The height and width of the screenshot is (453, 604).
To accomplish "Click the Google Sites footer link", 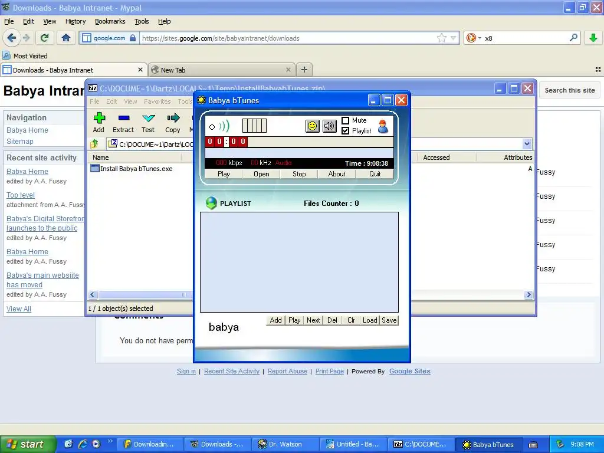I will 410,372.
